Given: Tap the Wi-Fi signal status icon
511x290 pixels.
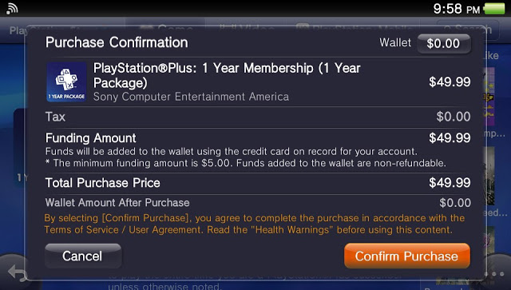Looking at the screenshot, I should coord(12,8).
